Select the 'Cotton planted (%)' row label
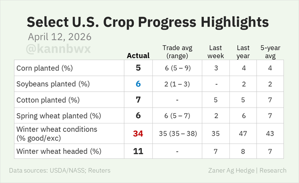This screenshot has width=299, height=183. [48, 100]
